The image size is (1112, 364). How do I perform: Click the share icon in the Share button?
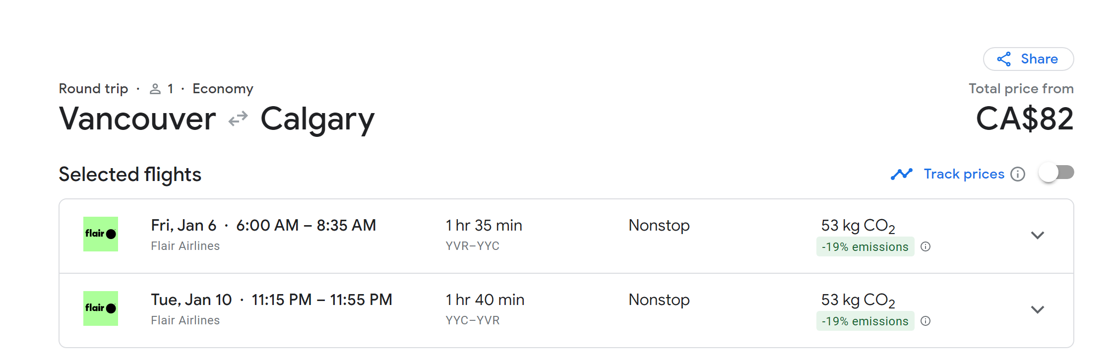tap(1004, 59)
